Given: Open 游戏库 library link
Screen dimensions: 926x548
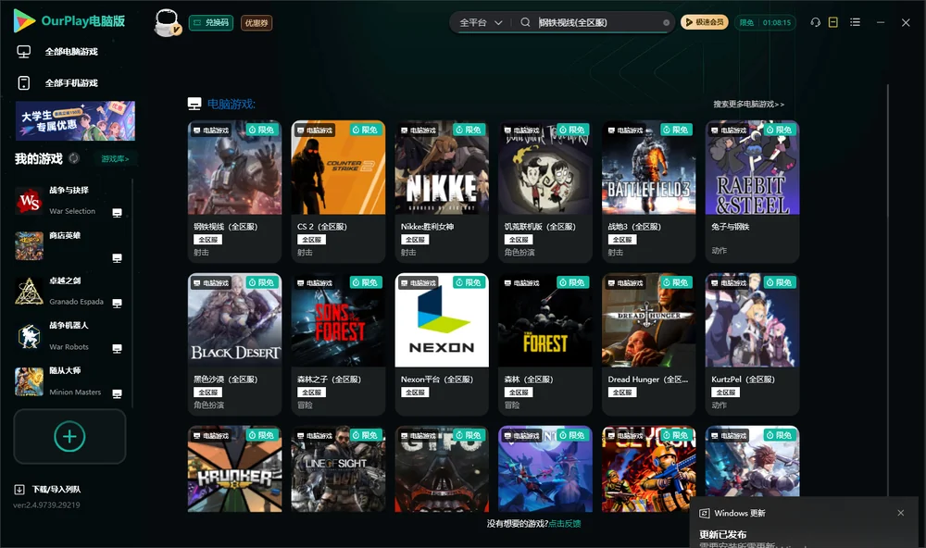Looking at the screenshot, I should pos(115,159).
